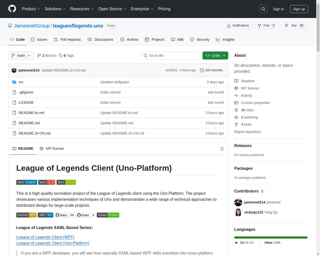This screenshot has width=320, height=256.
Task: Click the second docs language badge
Action: point(47,182)
